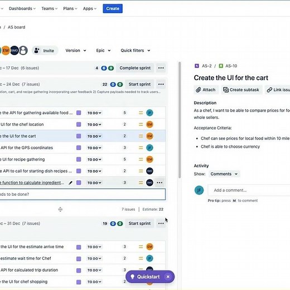Click epic color tag on chef location issue

pyautogui.click(x=79, y=124)
